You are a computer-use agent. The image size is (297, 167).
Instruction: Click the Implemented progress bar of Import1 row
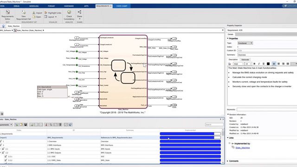[190, 138]
